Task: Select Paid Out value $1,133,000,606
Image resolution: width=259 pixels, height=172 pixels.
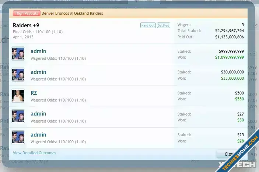Action: point(230,37)
